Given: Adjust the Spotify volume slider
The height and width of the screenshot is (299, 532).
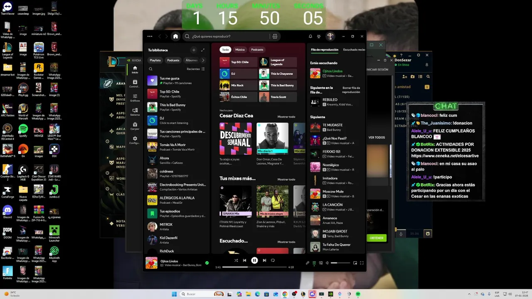Looking at the screenshot, I should [x=340, y=263].
